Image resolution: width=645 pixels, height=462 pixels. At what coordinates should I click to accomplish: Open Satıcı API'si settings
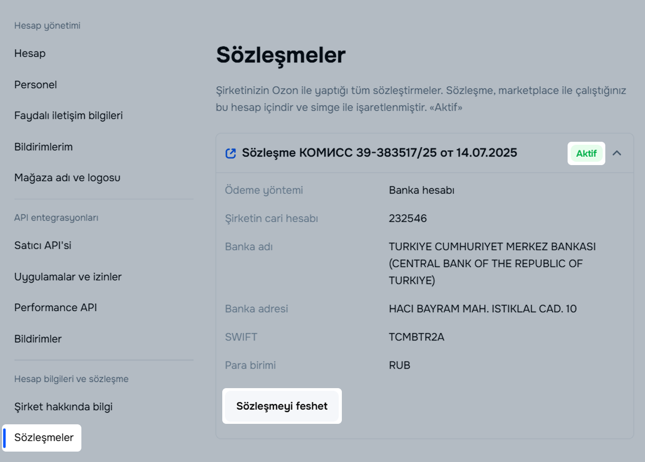(x=43, y=245)
